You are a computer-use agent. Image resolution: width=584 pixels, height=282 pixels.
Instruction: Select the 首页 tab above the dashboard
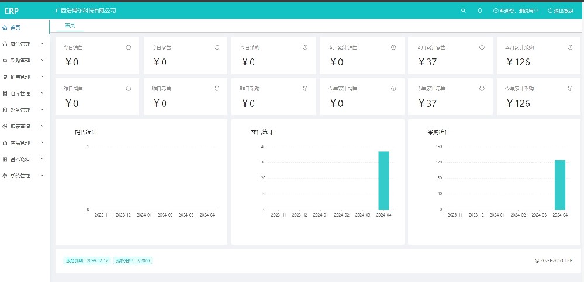70,26
